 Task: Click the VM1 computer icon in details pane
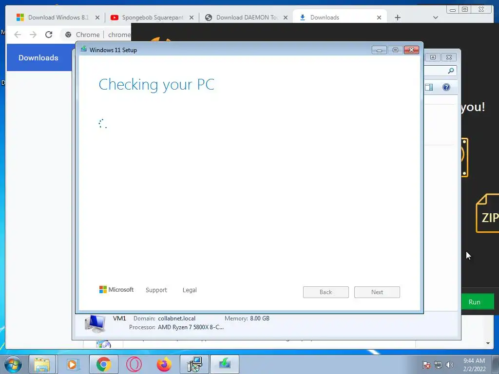pyautogui.click(x=95, y=323)
